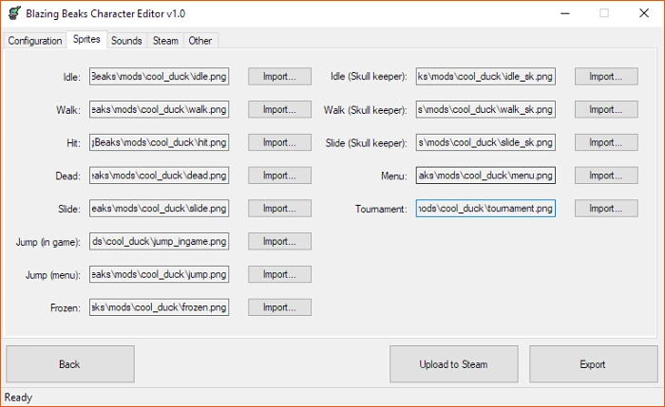Switch to the Configuration tab
Viewport: 665px width, 407px height.
pyautogui.click(x=35, y=41)
